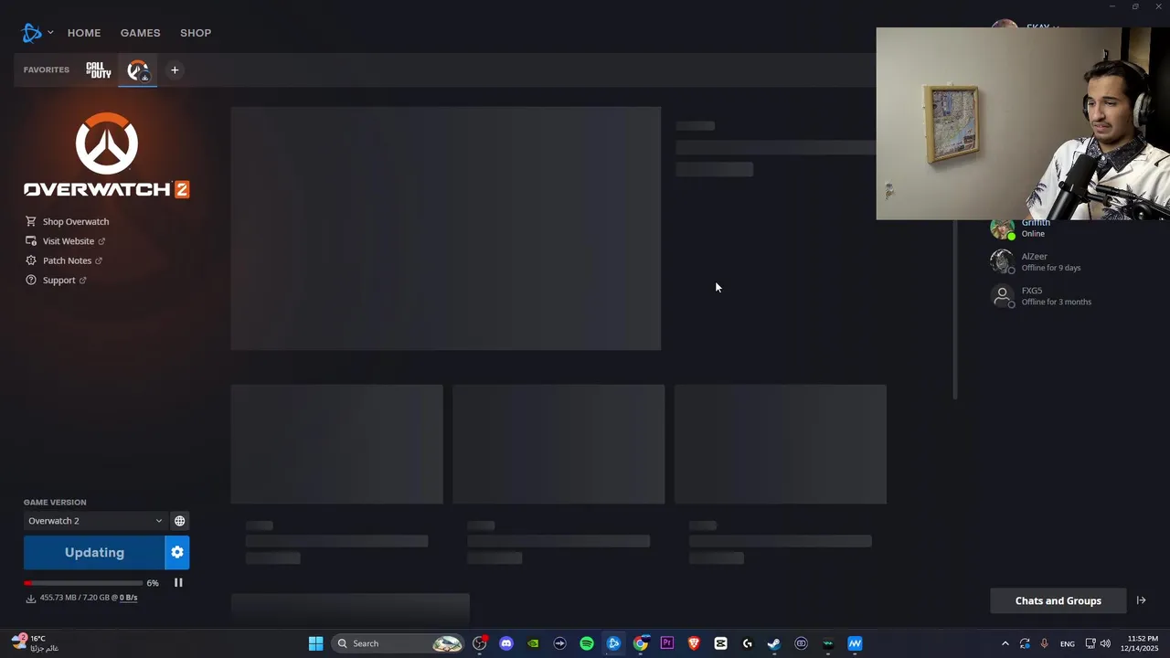This screenshot has width=1170, height=658.
Task: Open Discord from the taskbar
Action: (506, 643)
